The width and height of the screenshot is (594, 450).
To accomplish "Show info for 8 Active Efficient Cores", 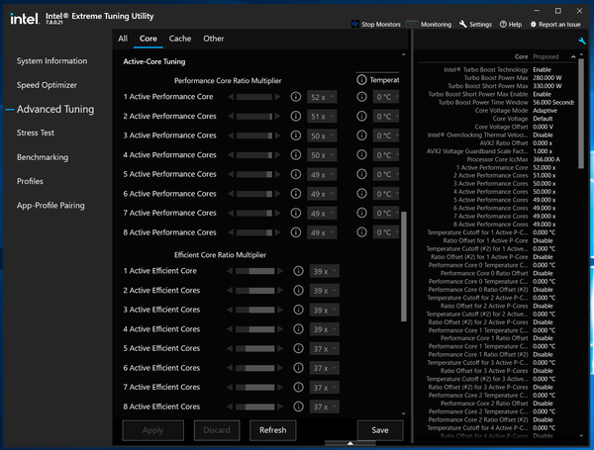I will (x=299, y=406).
